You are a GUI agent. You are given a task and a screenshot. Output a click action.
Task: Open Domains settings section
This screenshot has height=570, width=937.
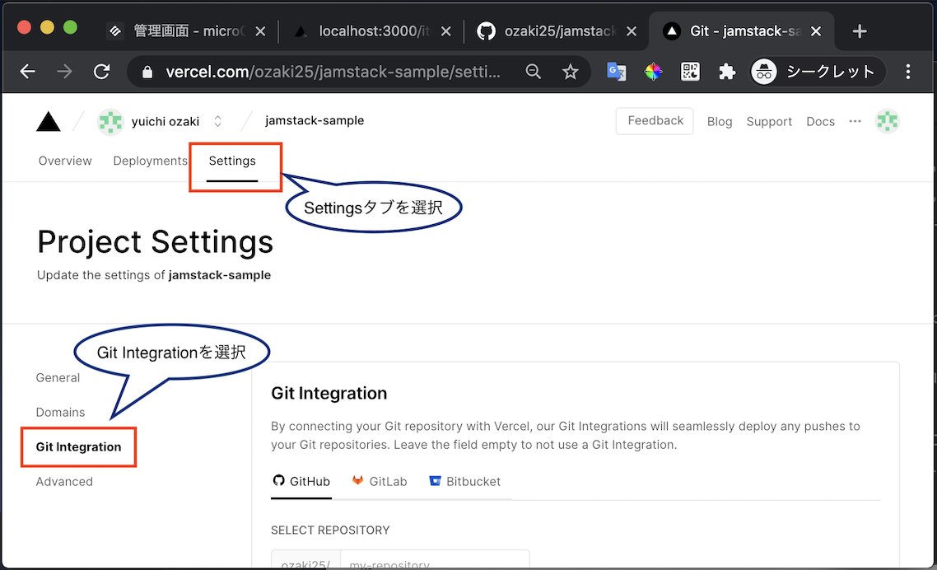(x=60, y=413)
